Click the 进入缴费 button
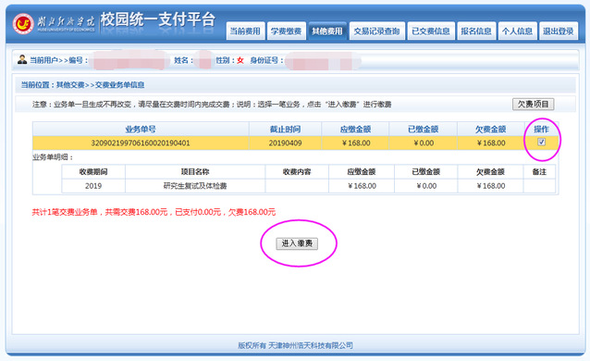This screenshot has width=590, height=361. 297,243
